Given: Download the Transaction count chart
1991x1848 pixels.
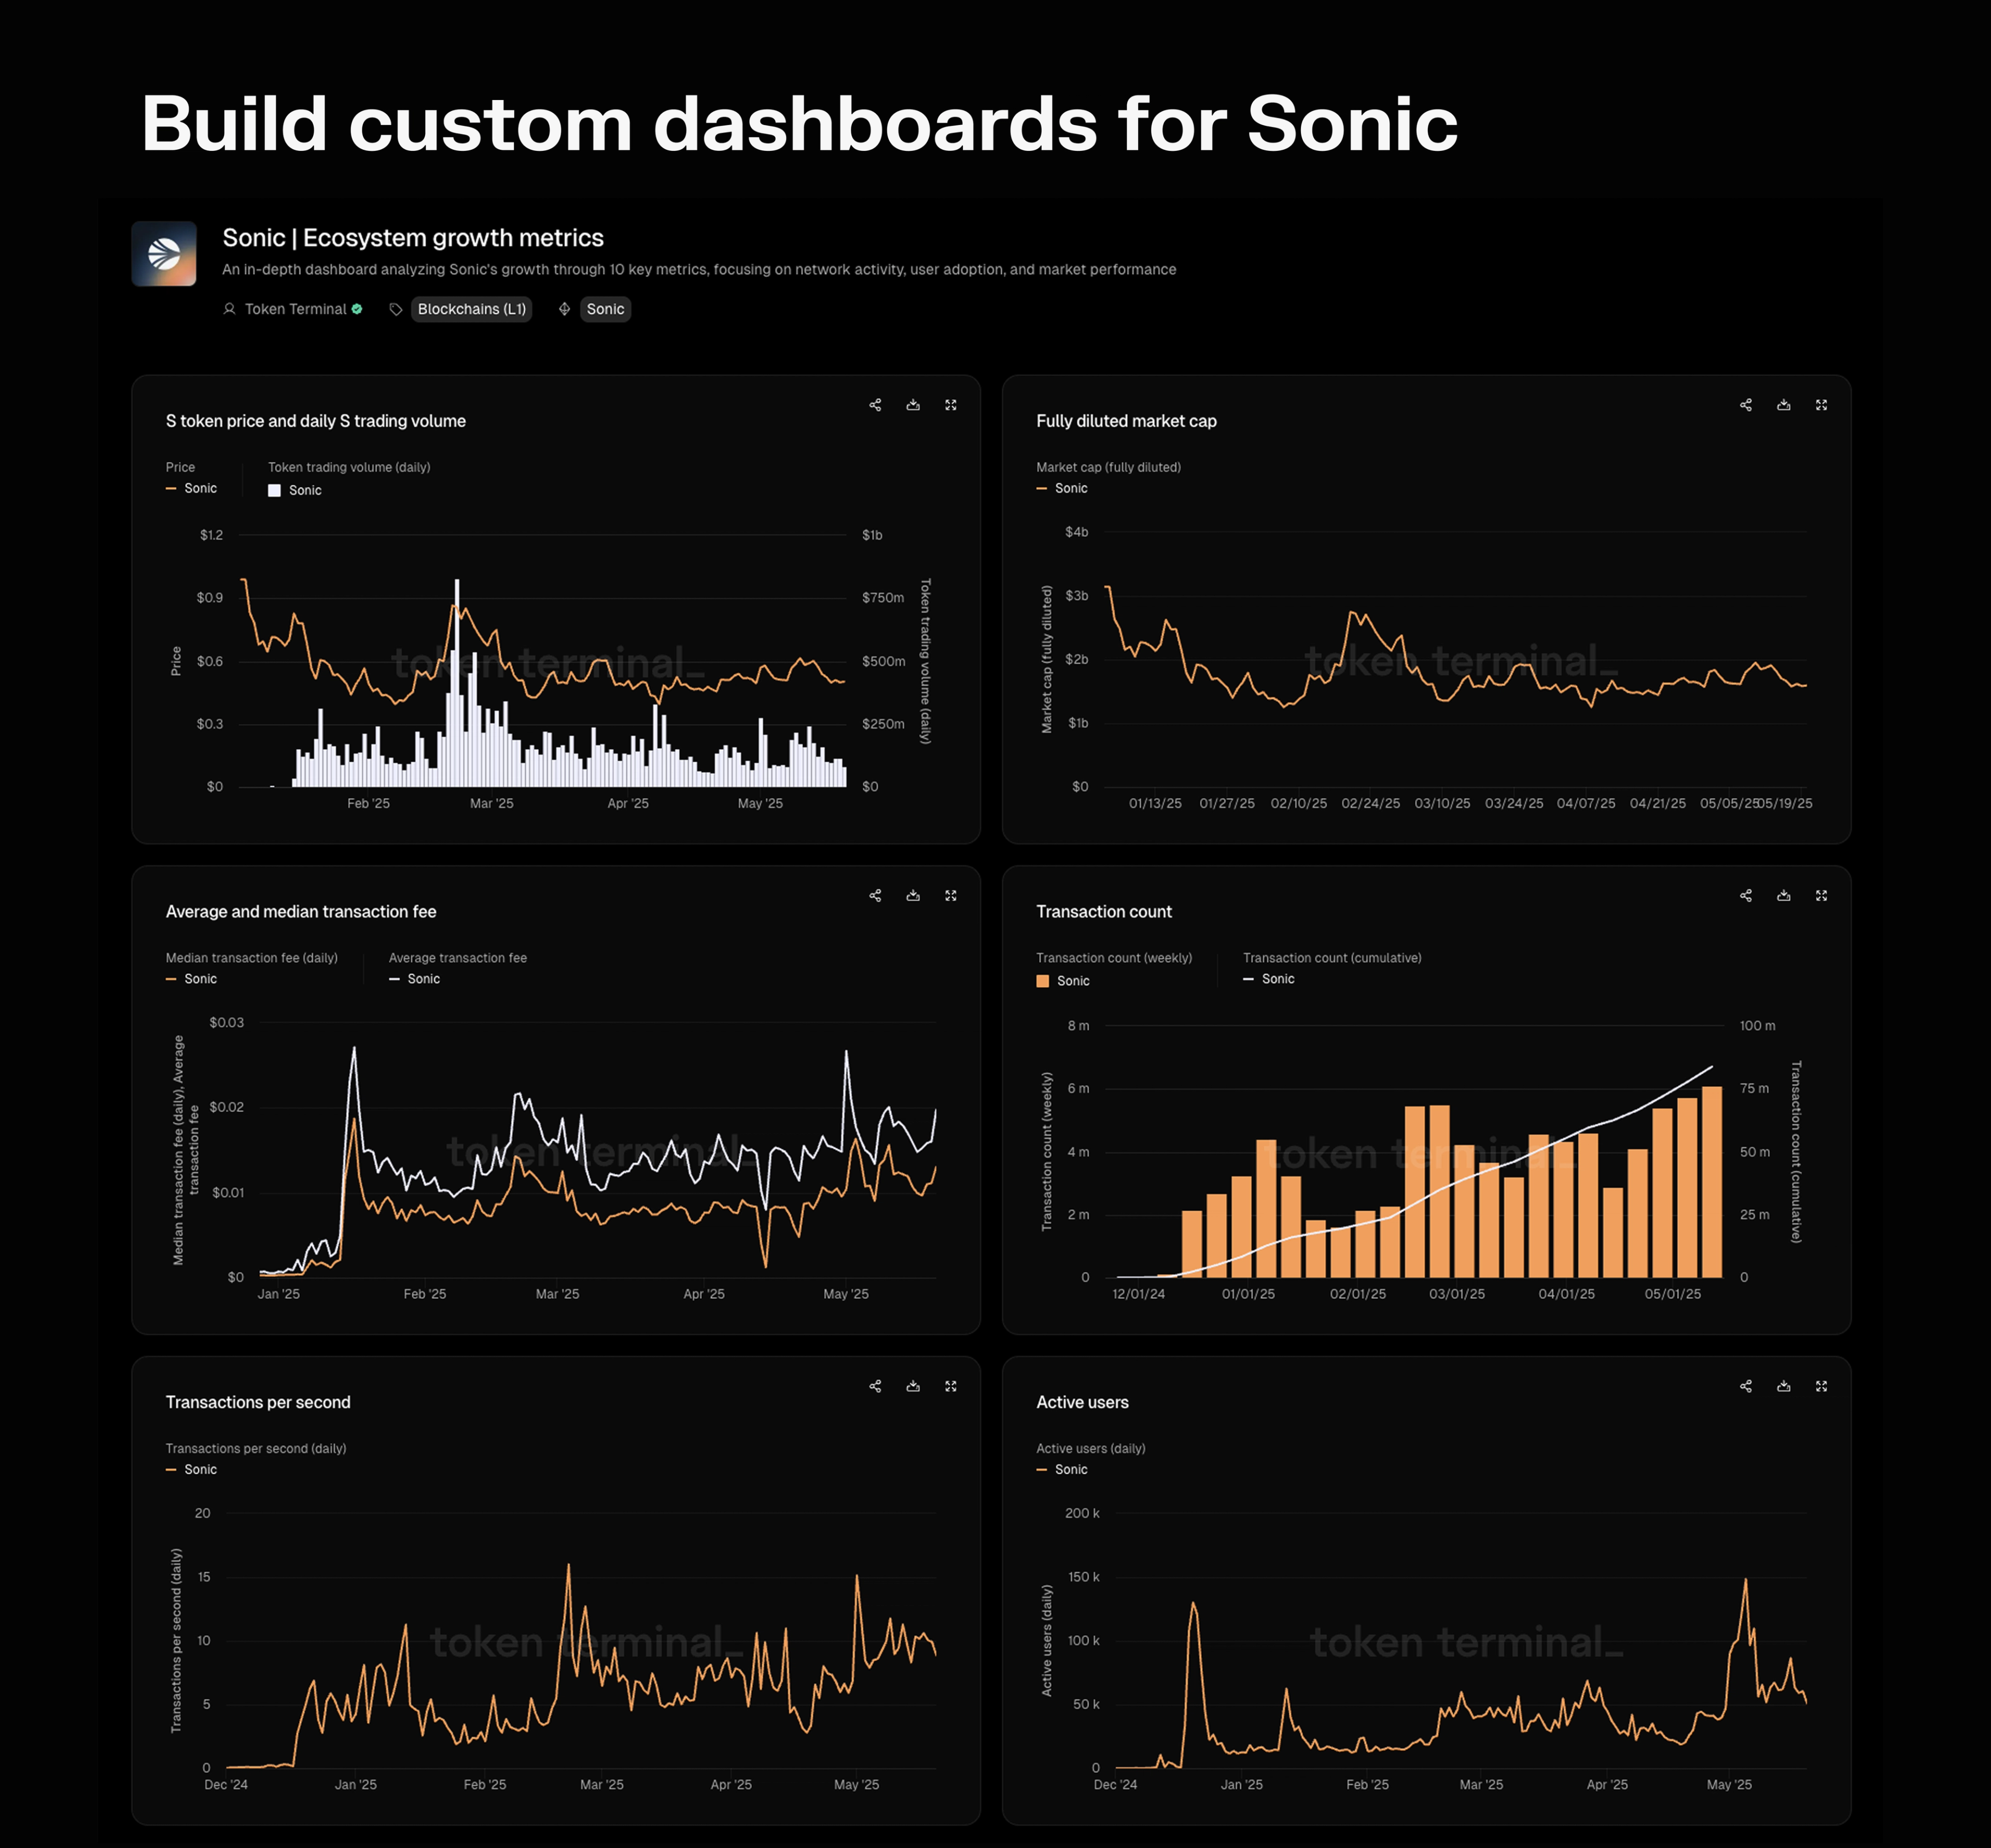Looking at the screenshot, I should pos(1784,896).
